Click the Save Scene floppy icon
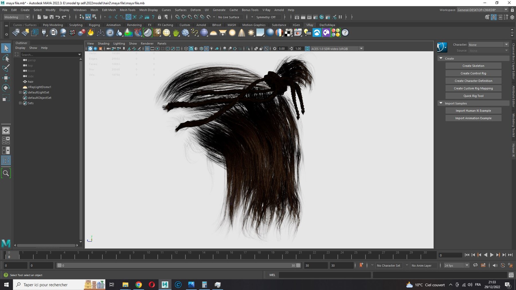 point(52,17)
